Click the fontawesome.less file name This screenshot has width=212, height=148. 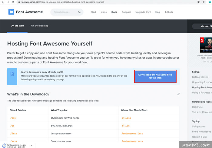132,134
